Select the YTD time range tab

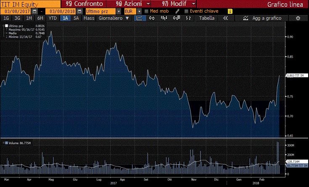coord(53,18)
